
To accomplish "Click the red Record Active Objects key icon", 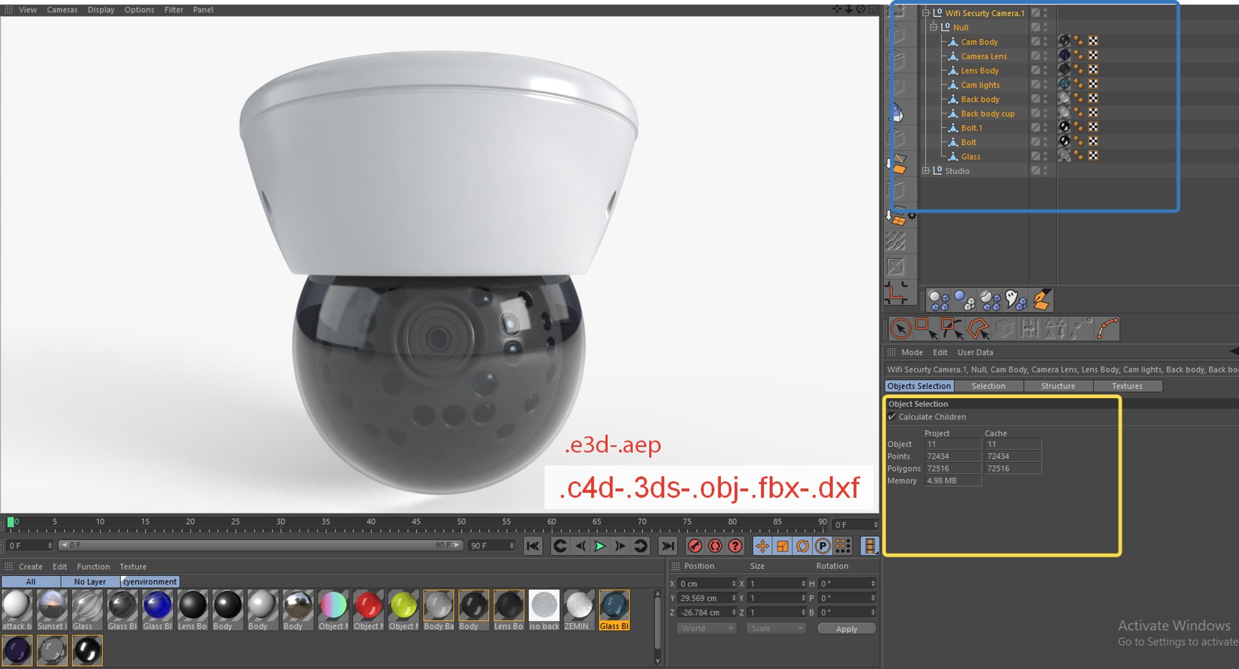I will tap(695, 546).
